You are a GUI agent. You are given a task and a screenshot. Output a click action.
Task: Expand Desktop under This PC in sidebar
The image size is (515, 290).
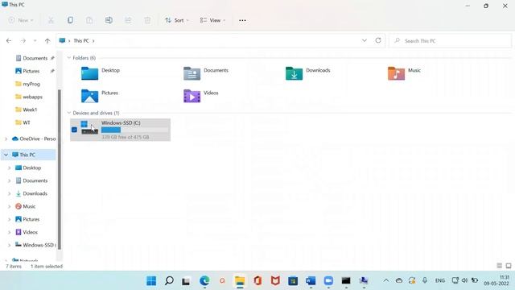[9, 168]
